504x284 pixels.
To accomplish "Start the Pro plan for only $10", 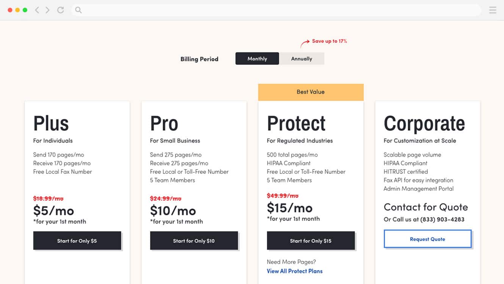I will 194,240.
